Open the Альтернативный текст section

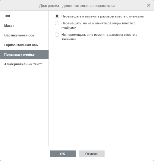pos(24,64)
